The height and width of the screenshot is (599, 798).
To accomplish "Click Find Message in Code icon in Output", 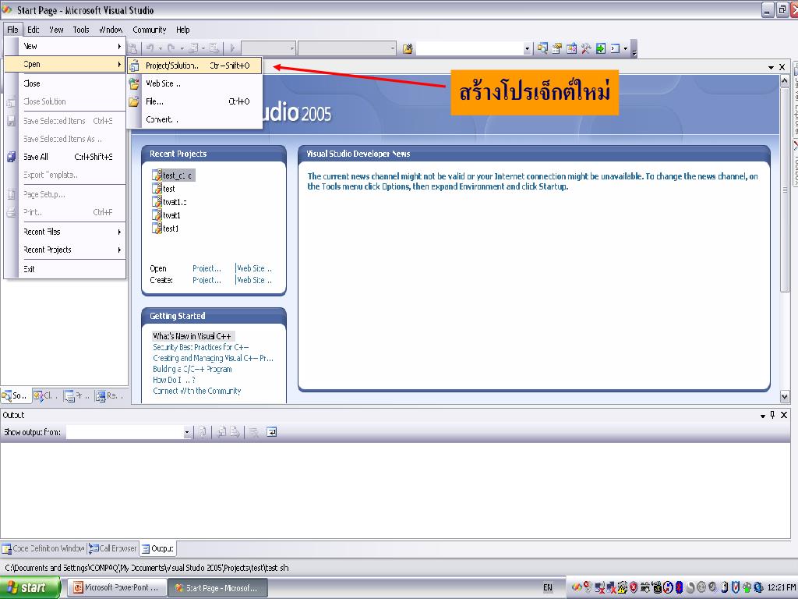I will 202,432.
